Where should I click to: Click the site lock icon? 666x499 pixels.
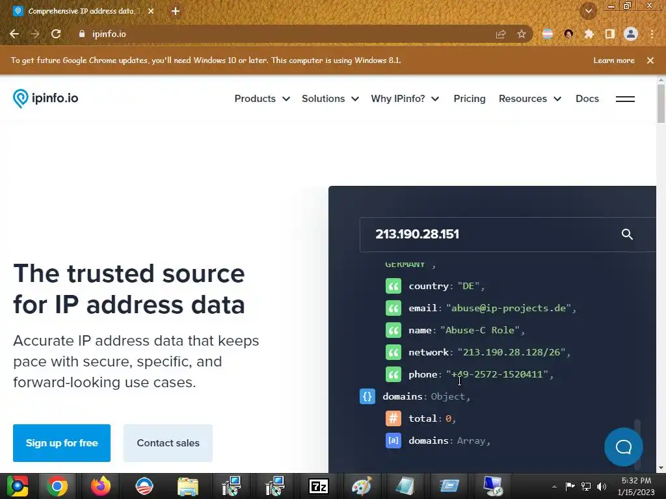(x=82, y=34)
